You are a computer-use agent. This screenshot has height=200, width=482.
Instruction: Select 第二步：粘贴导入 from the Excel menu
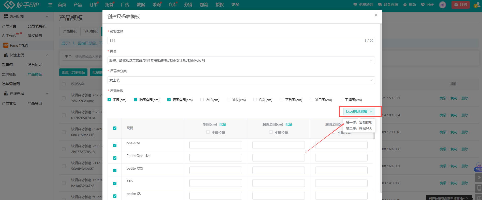pyautogui.click(x=359, y=129)
